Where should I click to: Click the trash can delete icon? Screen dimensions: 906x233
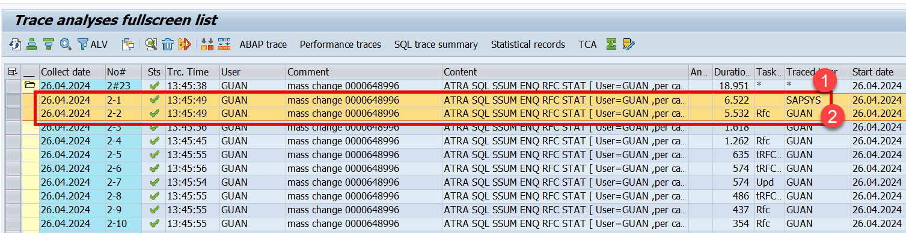[168, 44]
